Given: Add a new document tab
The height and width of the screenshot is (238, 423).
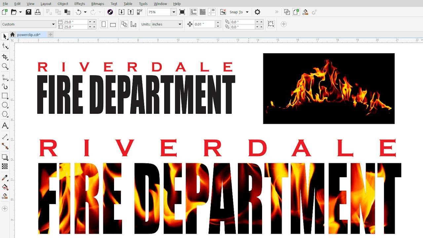Looking at the screenshot, I should 50,34.
